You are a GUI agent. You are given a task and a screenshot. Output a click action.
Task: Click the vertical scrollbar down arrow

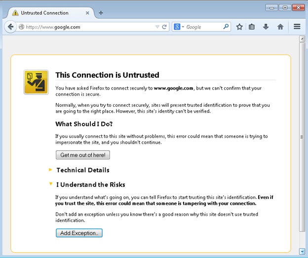(x=302, y=251)
